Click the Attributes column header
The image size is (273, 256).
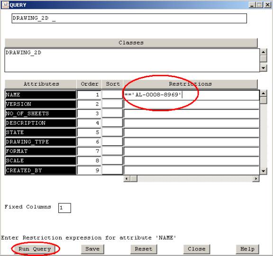tap(41, 84)
